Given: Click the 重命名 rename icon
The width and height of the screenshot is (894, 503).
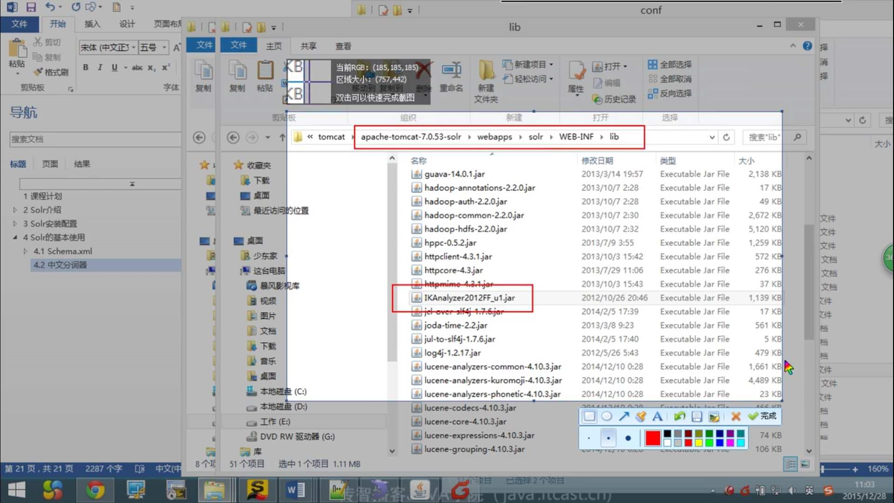Looking at the screenshot, I should [x=451, y=76].
